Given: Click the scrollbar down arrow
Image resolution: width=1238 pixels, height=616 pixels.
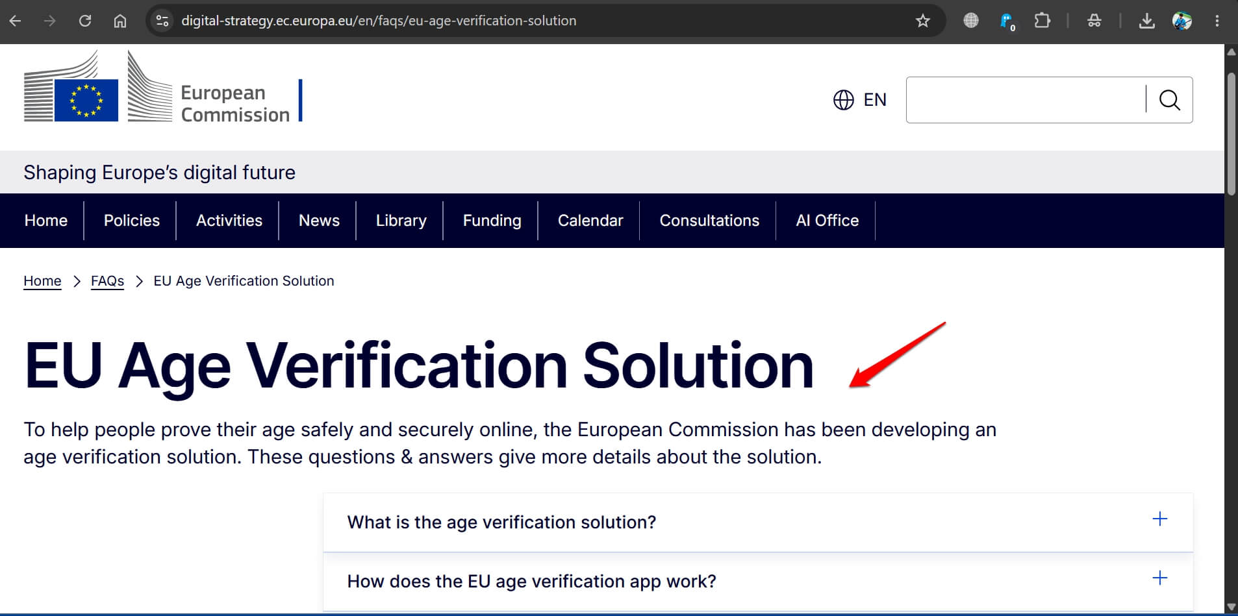Looking at the screenshot, I should [1231, 608].
